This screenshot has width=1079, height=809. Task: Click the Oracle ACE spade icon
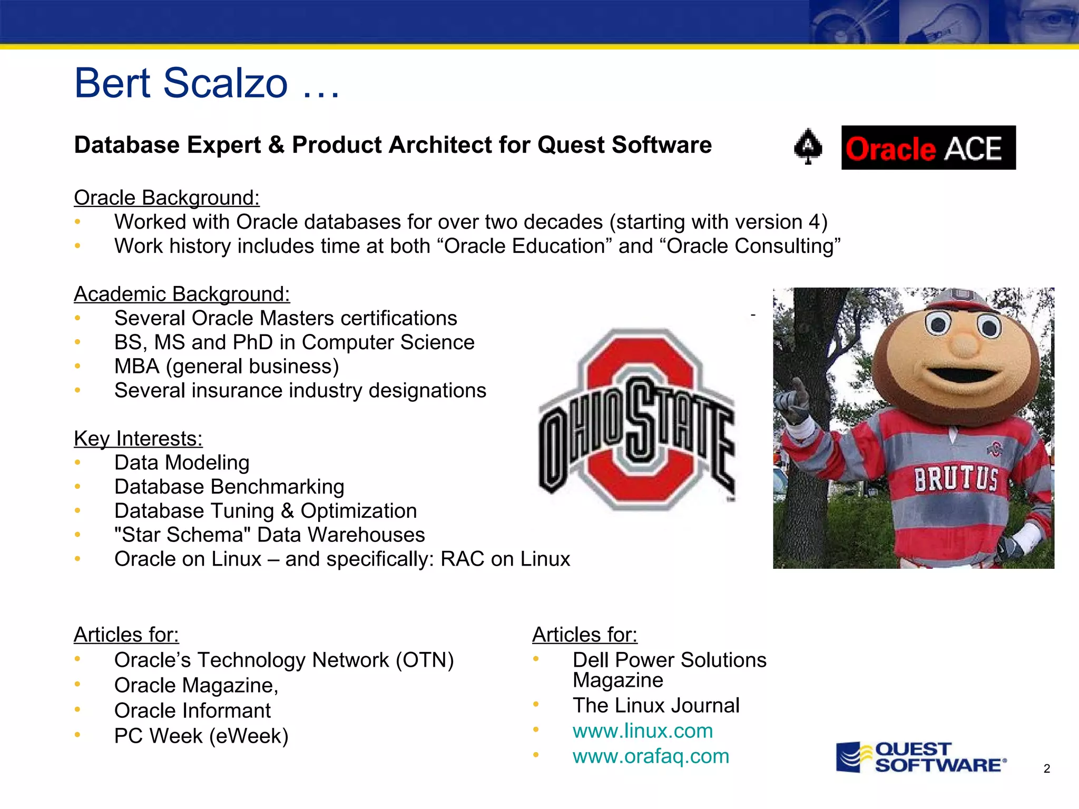point(808,146)
